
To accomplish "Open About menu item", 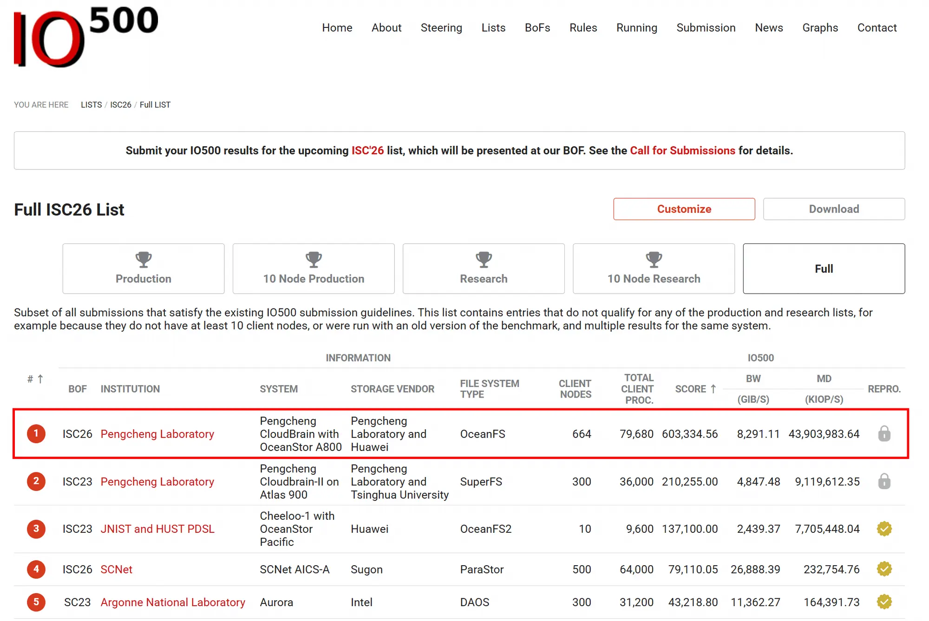I will pyautogui.click(x=386, y=28).
